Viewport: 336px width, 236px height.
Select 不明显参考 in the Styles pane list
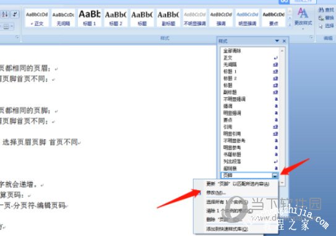click(x=250, y=141)
